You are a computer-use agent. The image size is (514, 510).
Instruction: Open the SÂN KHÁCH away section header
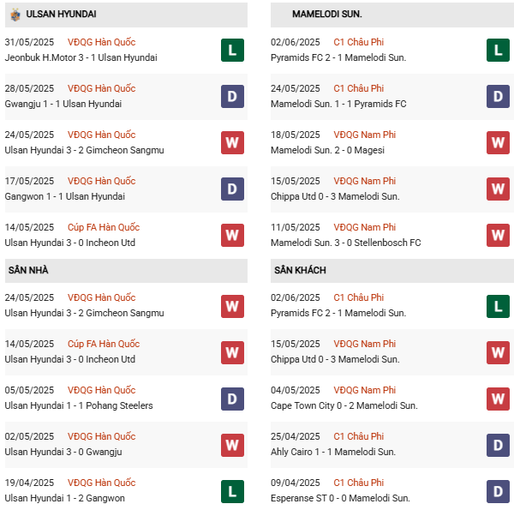[x=300, y=270]
